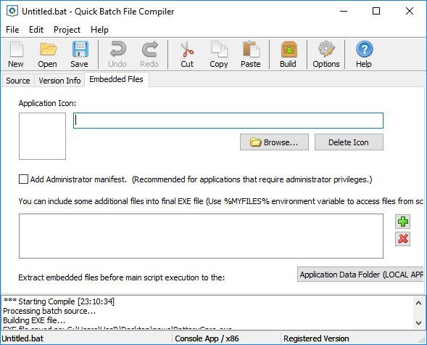Remove embedded file with red X
The width and height of the screenshot is (427, 345).
pyautogui.click(x=403, y=239)
